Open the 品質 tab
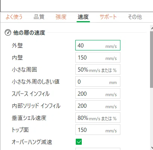This screenshot has width=153, height=150. pyautogui.click(x=39, y=17)
